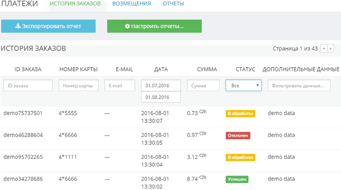Open the start date field 31.07.2016
Image resolution: width=341 pixels, height=190 pixels.
(161, 86)
